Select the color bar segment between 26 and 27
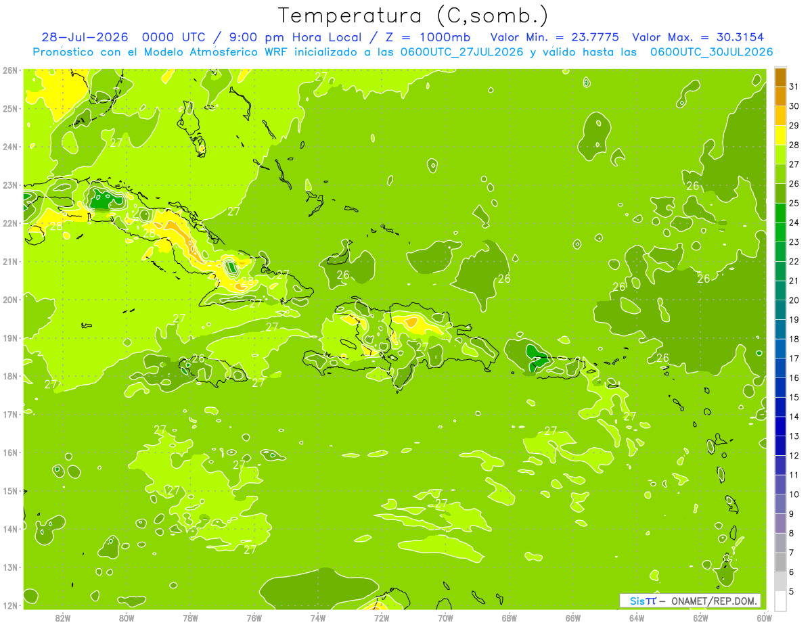812x627 pixels. point(780,174)
